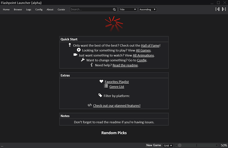Open the Curate tab

tap(61, 9)
